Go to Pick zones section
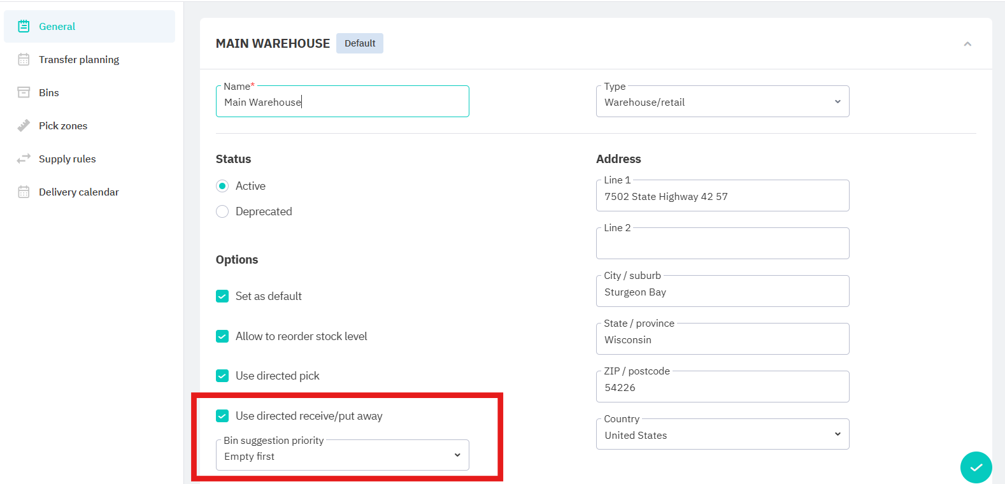The height and width of the screenshot is (484, 1005). (x=63, y=125)
